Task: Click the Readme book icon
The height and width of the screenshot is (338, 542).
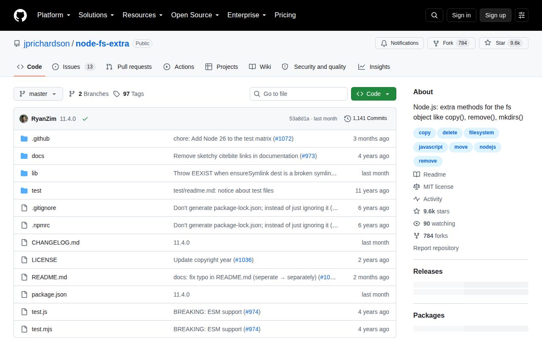Action: pyautogui.click(x=417, y=174)
